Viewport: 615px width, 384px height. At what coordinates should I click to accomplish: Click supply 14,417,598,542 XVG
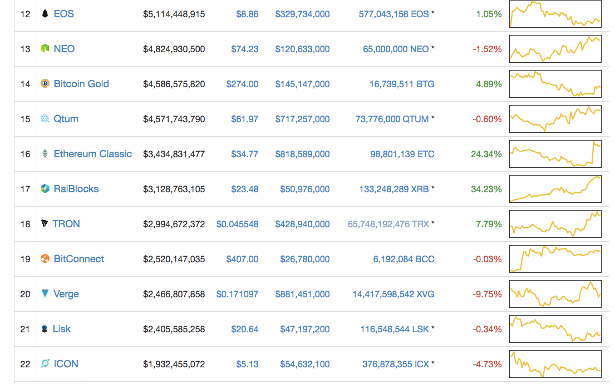point(393,294)
